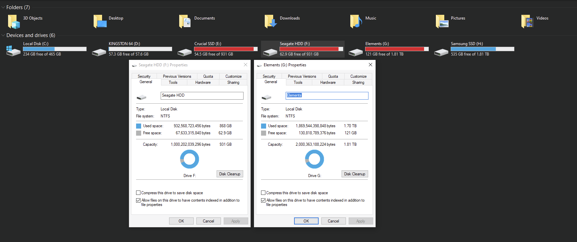Image resolution: width=577 pixels, height=242 pixels.
Task: Switch to General tab in Elements Properties
Action: coord(271,82)
